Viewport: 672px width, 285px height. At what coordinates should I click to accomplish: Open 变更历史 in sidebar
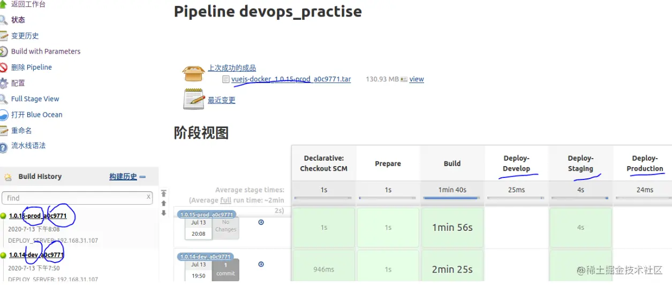[x=25, y=36]
